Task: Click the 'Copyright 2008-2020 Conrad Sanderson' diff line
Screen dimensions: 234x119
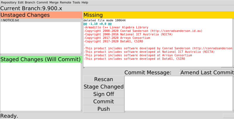Action: tap(143, 31)
